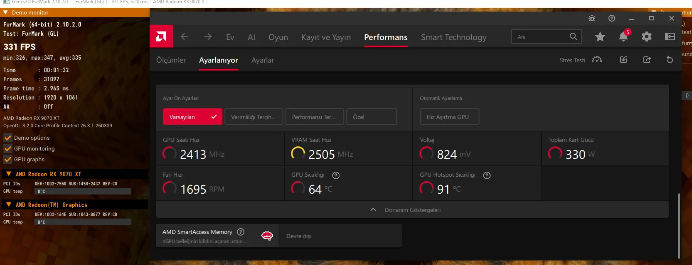692x265 pixels.
Task: Open the Smart Technology tab
Action: (453, 37)
